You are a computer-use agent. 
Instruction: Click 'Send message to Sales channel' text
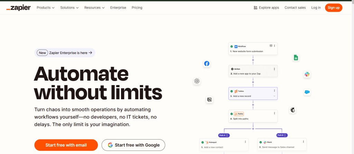point(278,147)
